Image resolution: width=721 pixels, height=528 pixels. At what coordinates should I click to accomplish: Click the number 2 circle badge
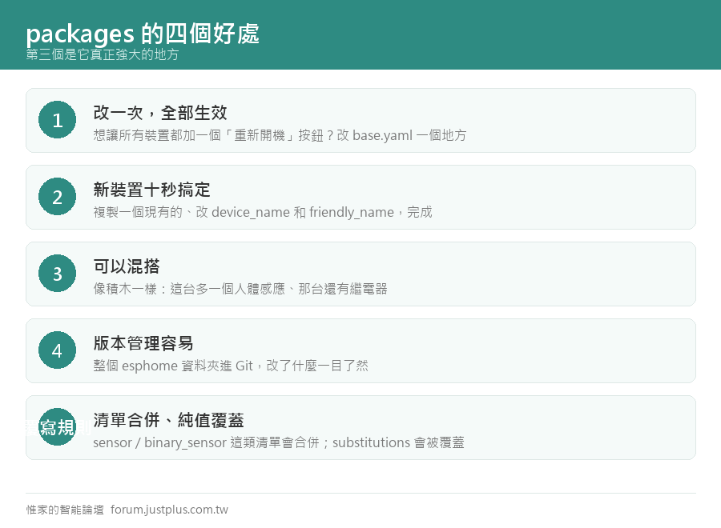tap(57, 197)
